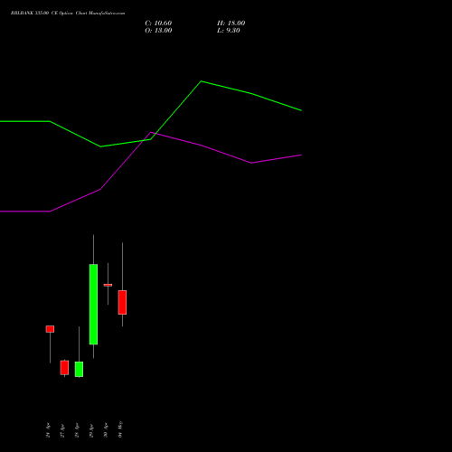Click the chart title starting with RBLBANK

[x=68, y=13]
